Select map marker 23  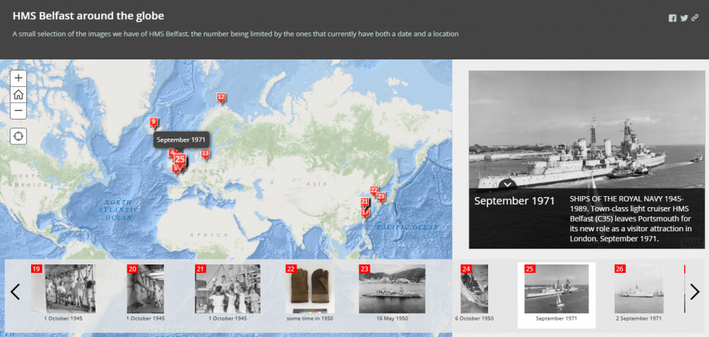point(381,197)
